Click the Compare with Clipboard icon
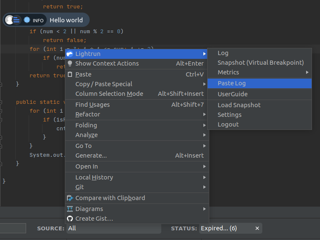 tap(70, 198)
